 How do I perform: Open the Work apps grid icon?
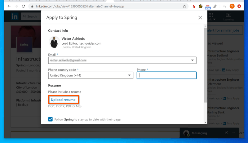[x=211, y=15]
